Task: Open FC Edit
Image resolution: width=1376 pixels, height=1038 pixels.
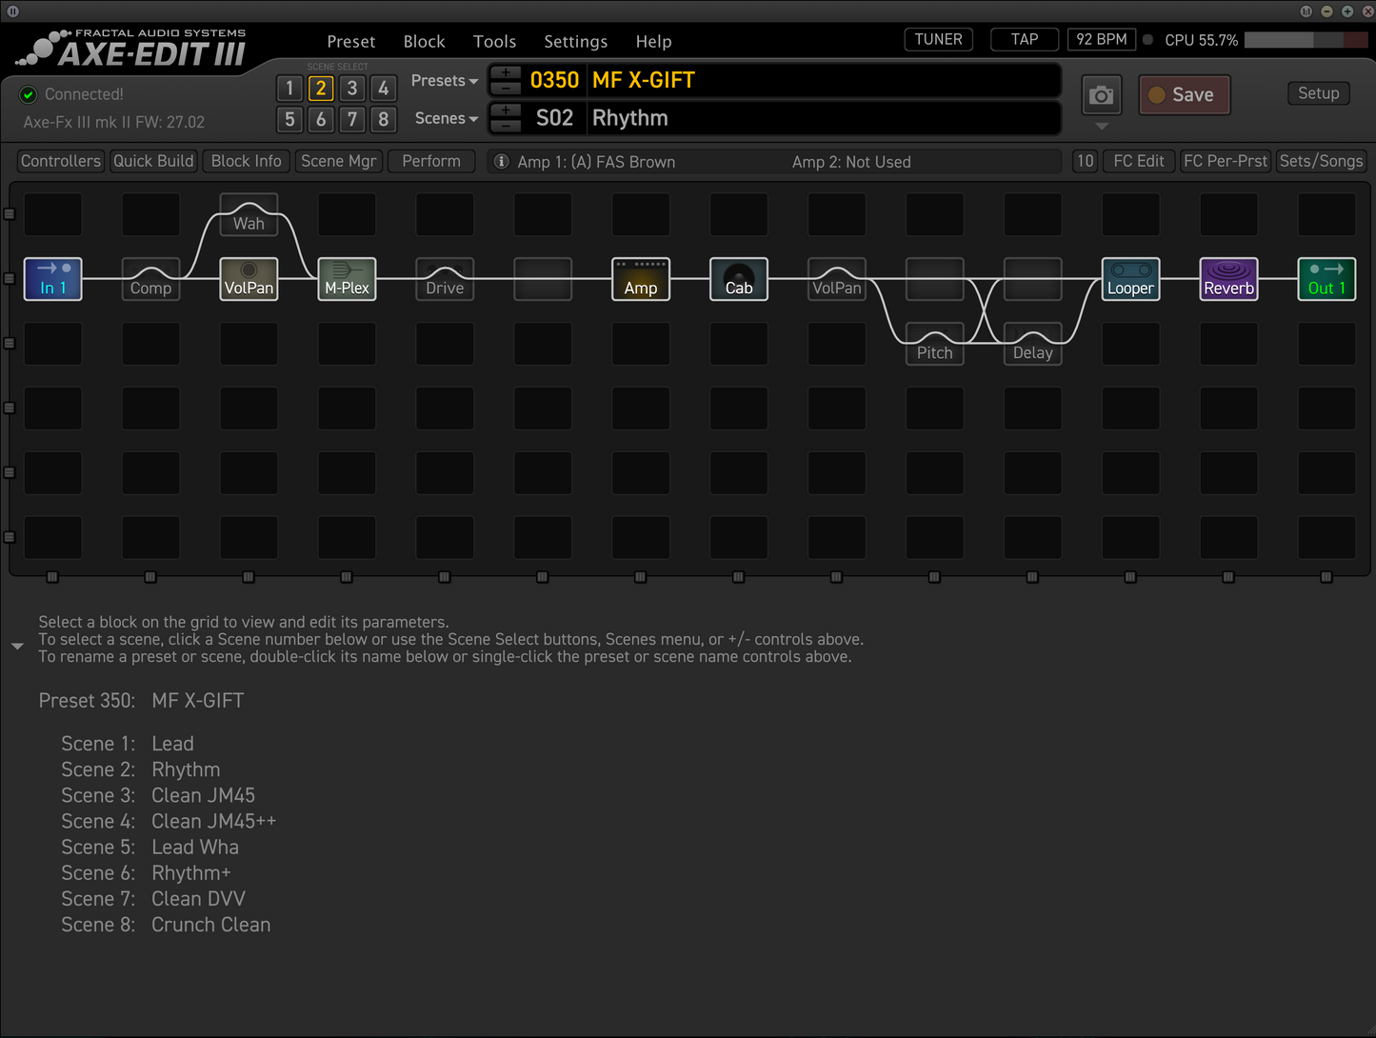Action: [x=1139, y=161]
